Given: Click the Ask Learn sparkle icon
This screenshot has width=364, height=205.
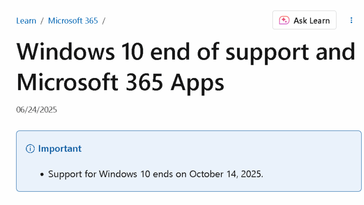Looking at the screenshot, I should 284,20.
